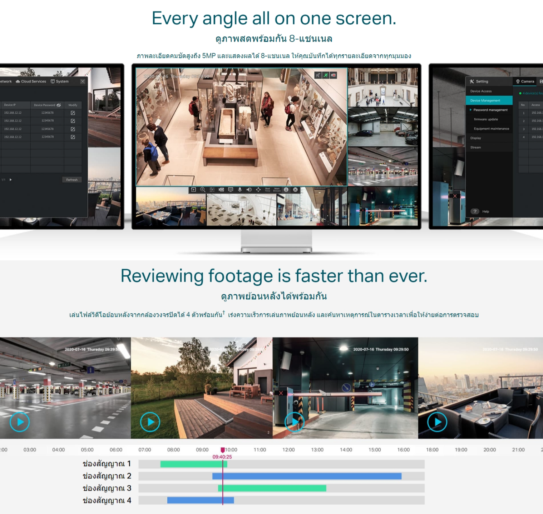
Task: Switch to the Cloud Services tab
Action: click(31, 81)
